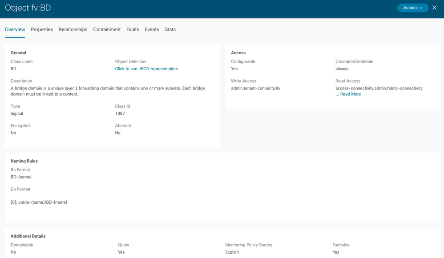This screenshot has width=444, height=258.
Task: View the Faults tab
Action: pos(133,29)
